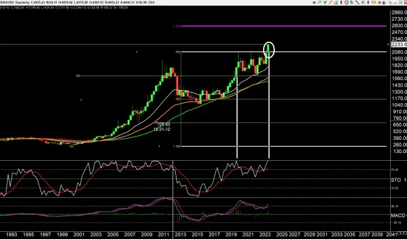Click the 1300 price axis label
The height and width of the screenshot is (239, 407).
(399, 92)
